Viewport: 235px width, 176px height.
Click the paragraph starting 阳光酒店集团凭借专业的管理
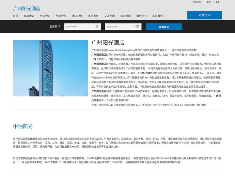pos(117,160)
